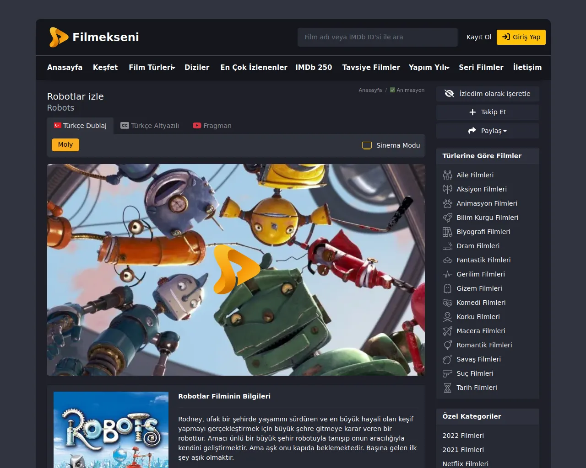
Task: Click the Macera Filmleri icon
Action: (x=447, y=331)
